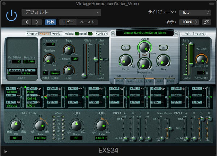
Task: Click the LFO 2 Rate DC value
Action: click(76, 138)
